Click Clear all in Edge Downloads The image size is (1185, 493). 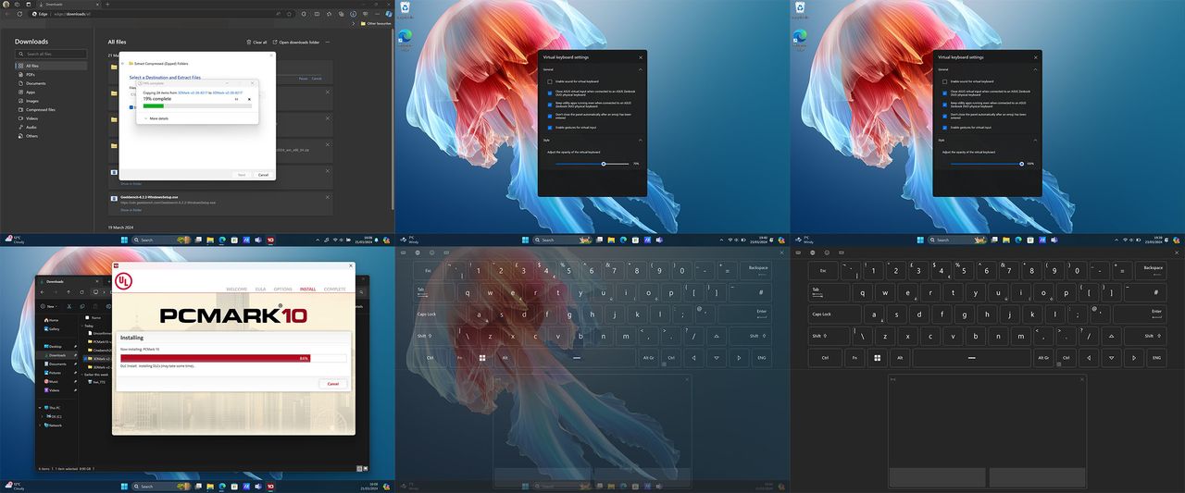[256, 42]
